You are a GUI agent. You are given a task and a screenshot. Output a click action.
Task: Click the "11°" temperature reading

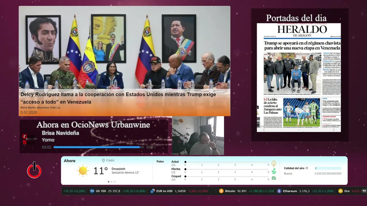coord(101,171)
